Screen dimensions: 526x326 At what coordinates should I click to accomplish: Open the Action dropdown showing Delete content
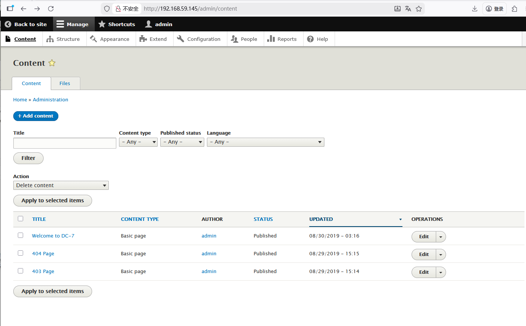[x=61, y=185]
